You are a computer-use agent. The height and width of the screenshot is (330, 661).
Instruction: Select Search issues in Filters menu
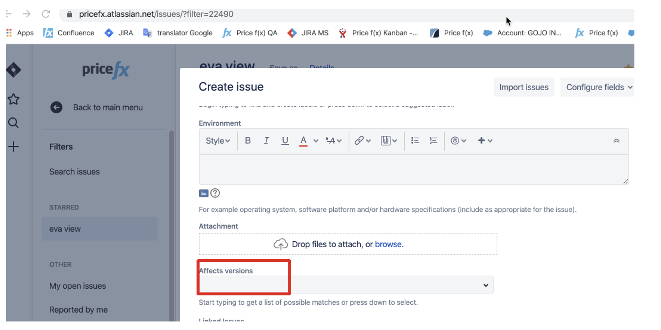tap(74, 172)
